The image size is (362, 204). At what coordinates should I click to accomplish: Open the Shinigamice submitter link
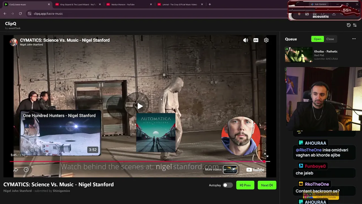point(61,191)
